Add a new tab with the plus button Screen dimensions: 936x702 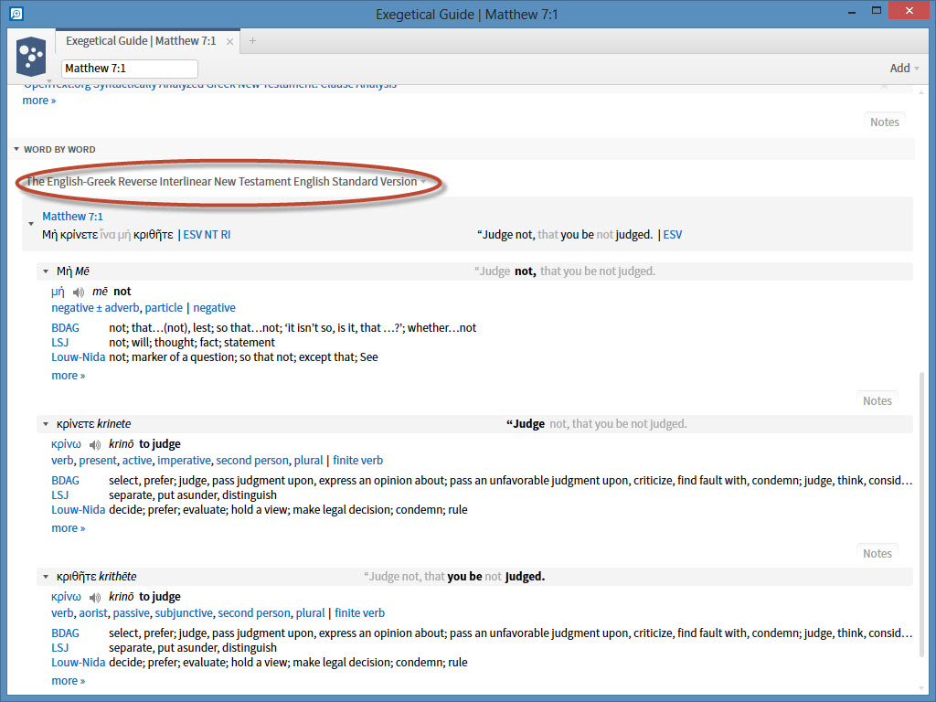[252, 40]
